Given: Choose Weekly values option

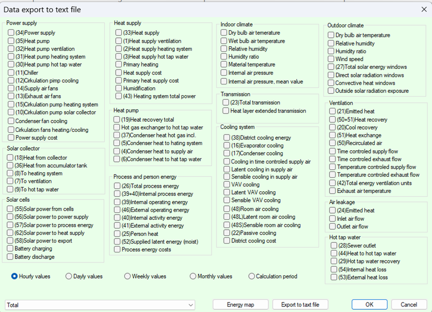Looking at the screenshot, I should 127,276.
